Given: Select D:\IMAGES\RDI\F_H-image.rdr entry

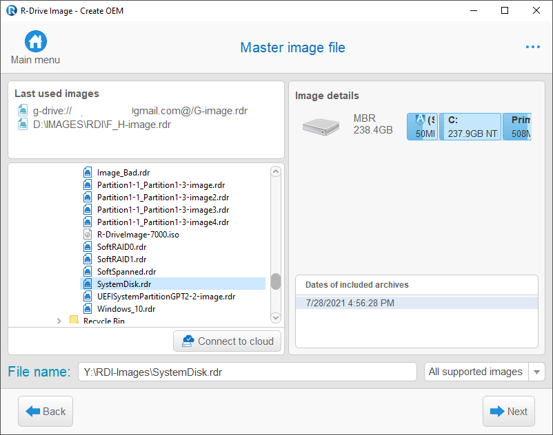Looking at the screenshot, I should [x=102, y=125].
